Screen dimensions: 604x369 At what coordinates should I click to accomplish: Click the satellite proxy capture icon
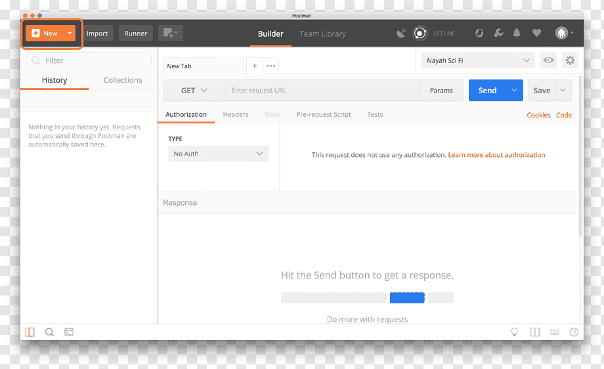tap(401, 33)
